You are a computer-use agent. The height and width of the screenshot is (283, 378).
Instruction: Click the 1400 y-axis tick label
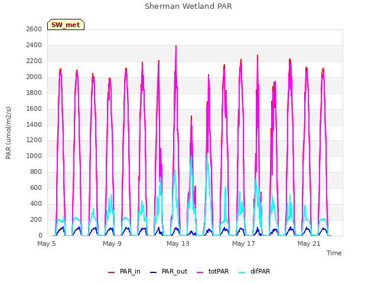pos(34,124)
